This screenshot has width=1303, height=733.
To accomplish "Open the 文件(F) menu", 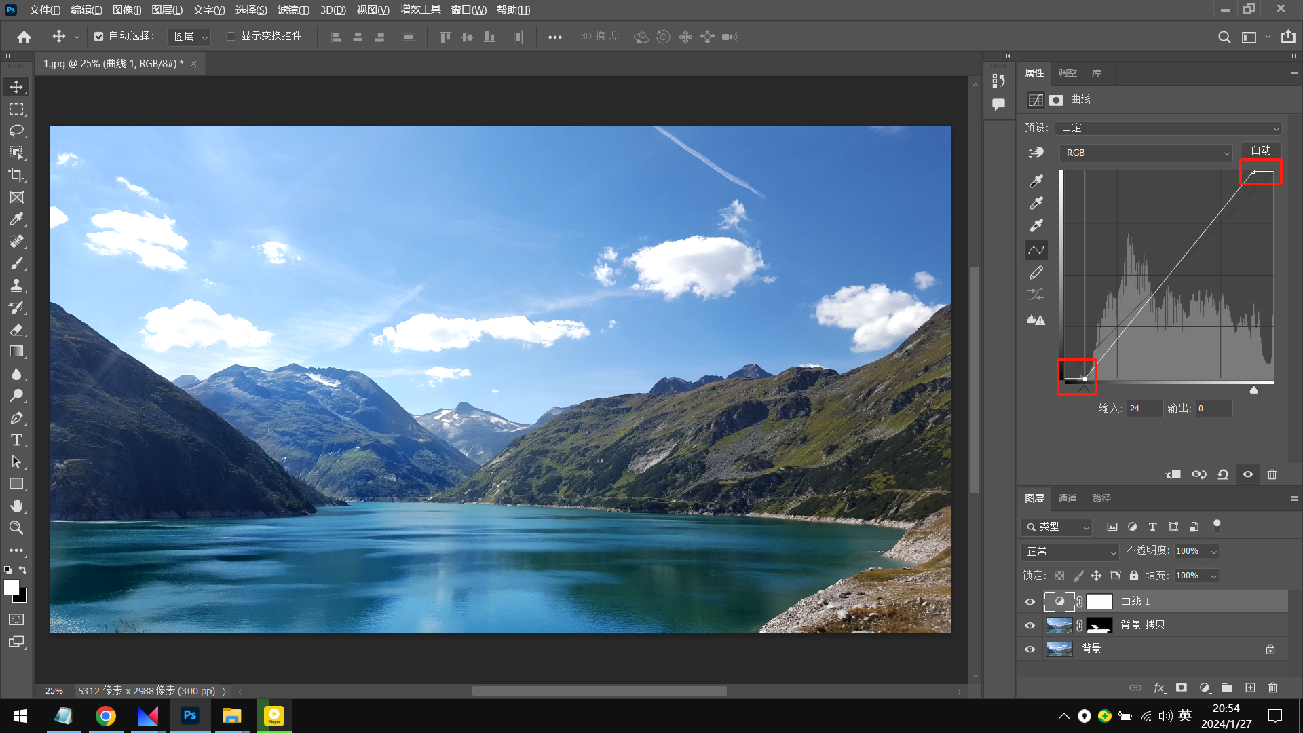I will [45, 10].
